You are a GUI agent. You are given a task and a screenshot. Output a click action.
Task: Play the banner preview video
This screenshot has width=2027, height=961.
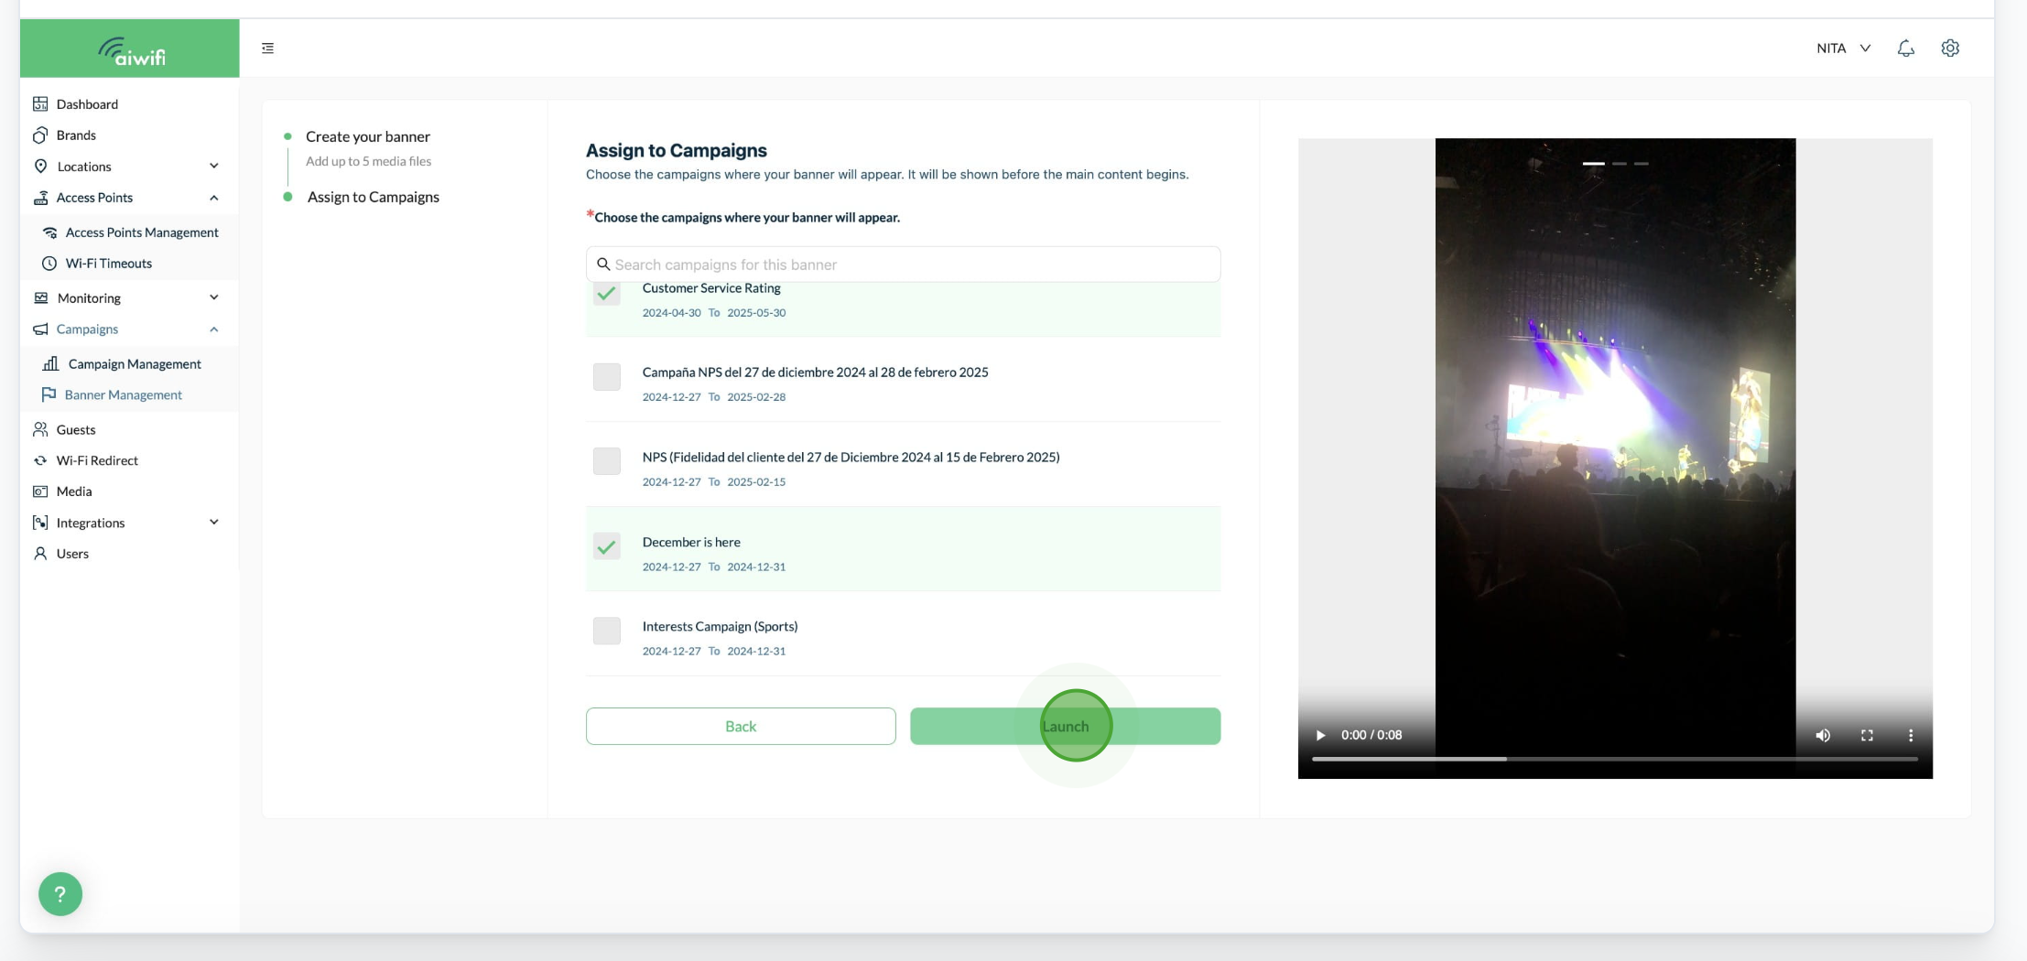click(1320, 735)
